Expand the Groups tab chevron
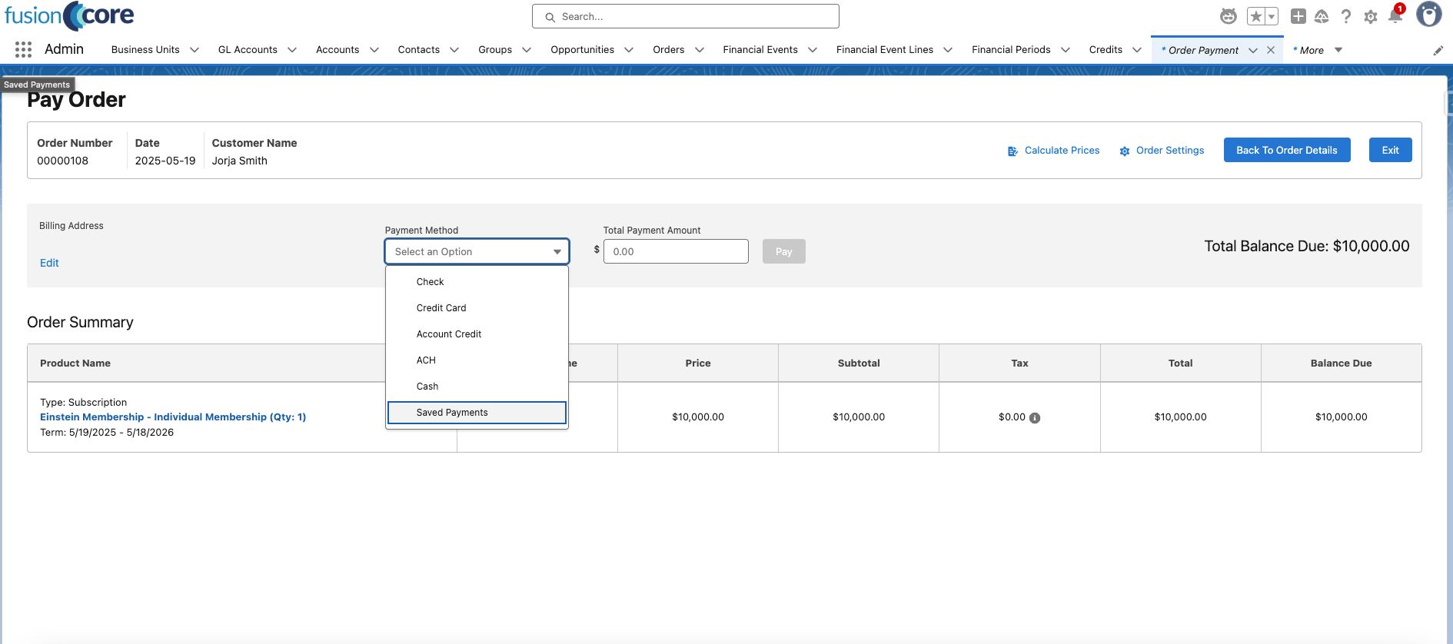The height and width of the screenshot is (644, 1453). [x=527, y=50]
